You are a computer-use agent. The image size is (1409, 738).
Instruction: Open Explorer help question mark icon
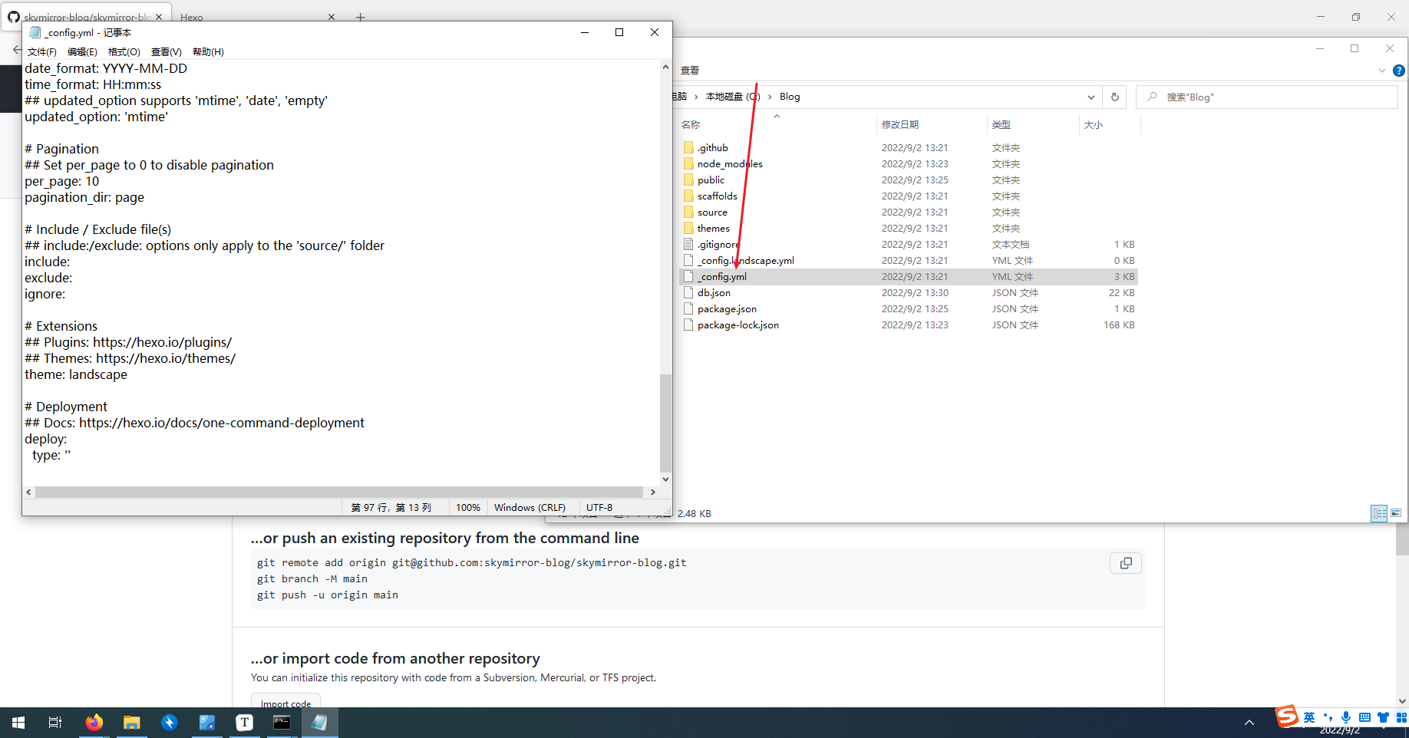click(1399, 71)
